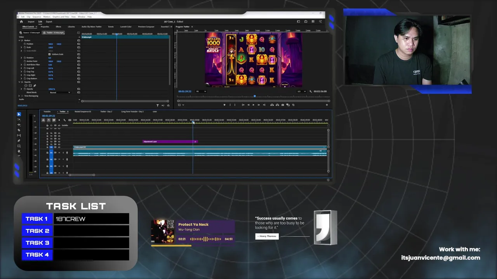Click the create rectangle mask icon under Opacity

coord(30,86)
